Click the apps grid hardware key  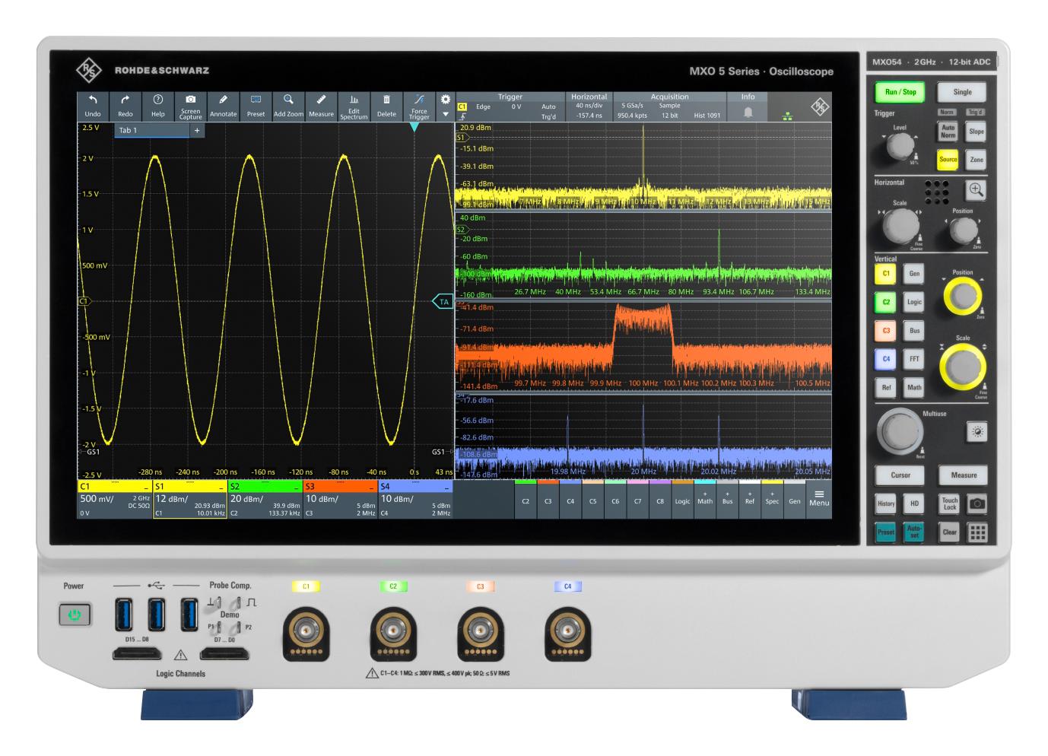977,532
